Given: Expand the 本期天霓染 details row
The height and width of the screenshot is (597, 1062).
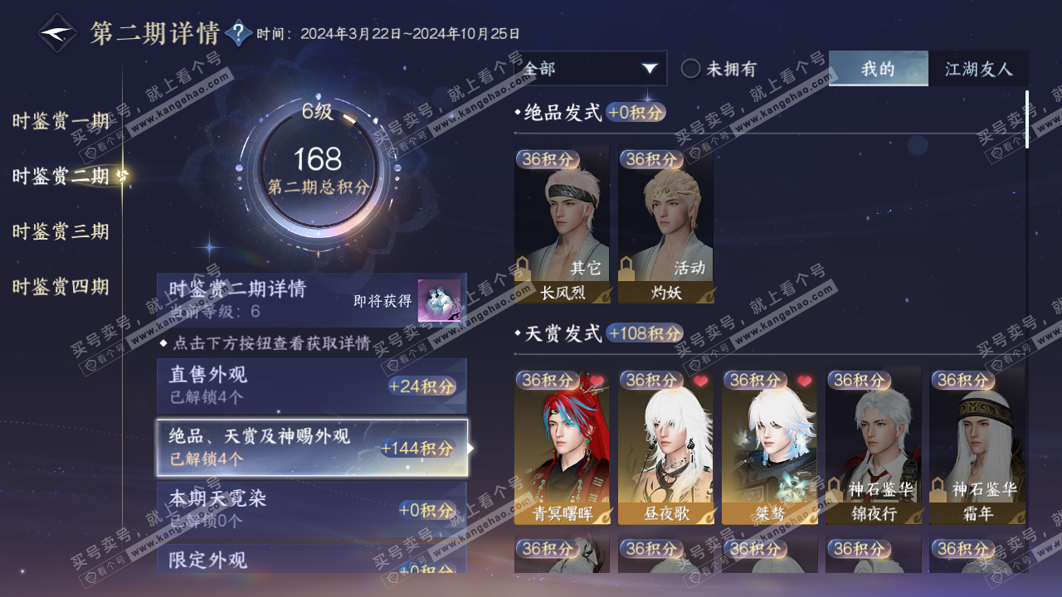Looking at the screenshot, I should coord(312,509).
